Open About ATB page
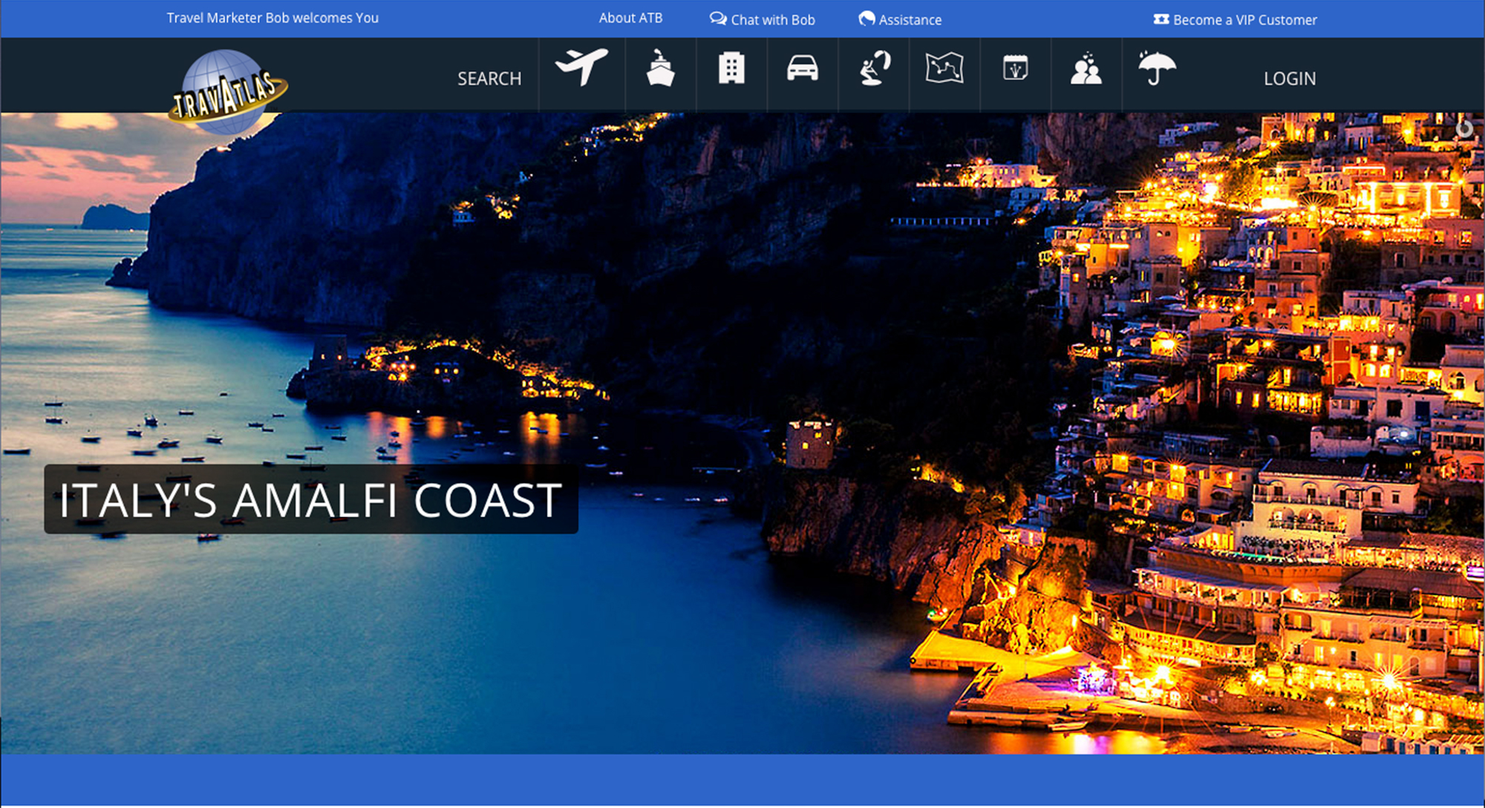 630,18
